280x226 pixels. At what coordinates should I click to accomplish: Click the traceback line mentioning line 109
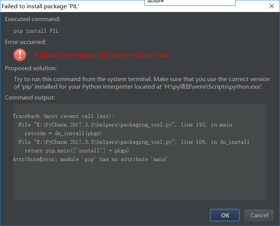(134, 142)
